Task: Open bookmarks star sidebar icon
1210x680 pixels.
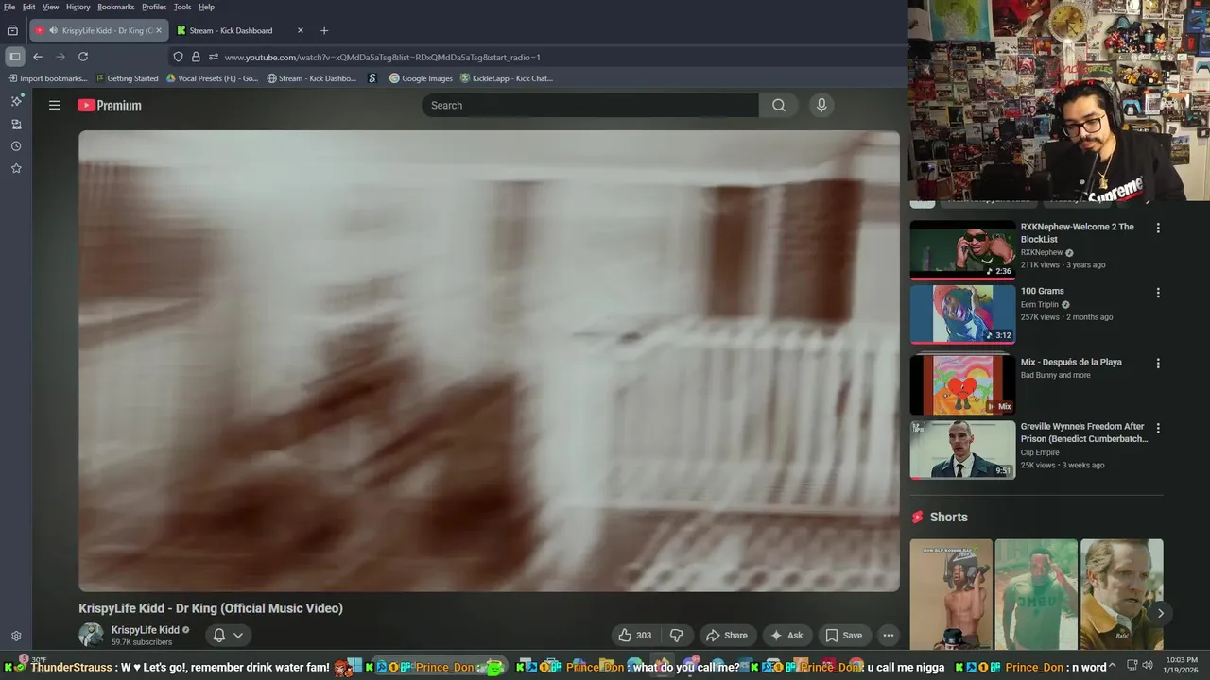Action: coord(16,168)
